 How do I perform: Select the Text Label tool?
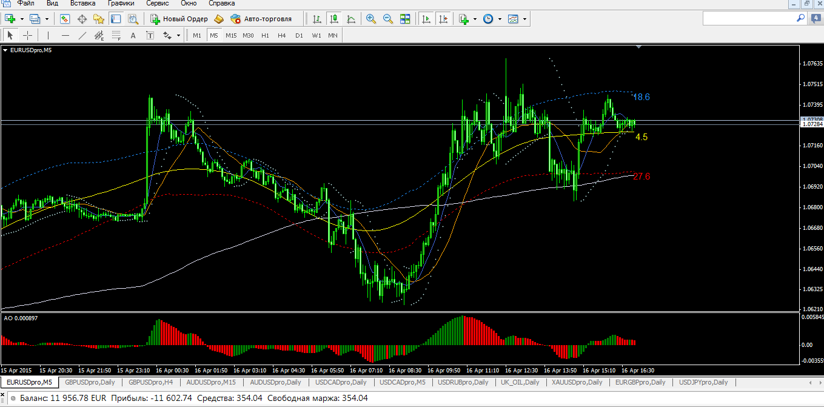coord(150,35)
